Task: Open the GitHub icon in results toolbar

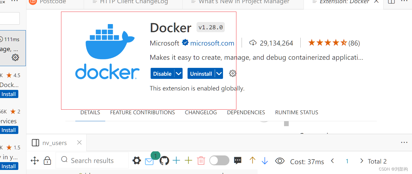Action: point(164,161)
